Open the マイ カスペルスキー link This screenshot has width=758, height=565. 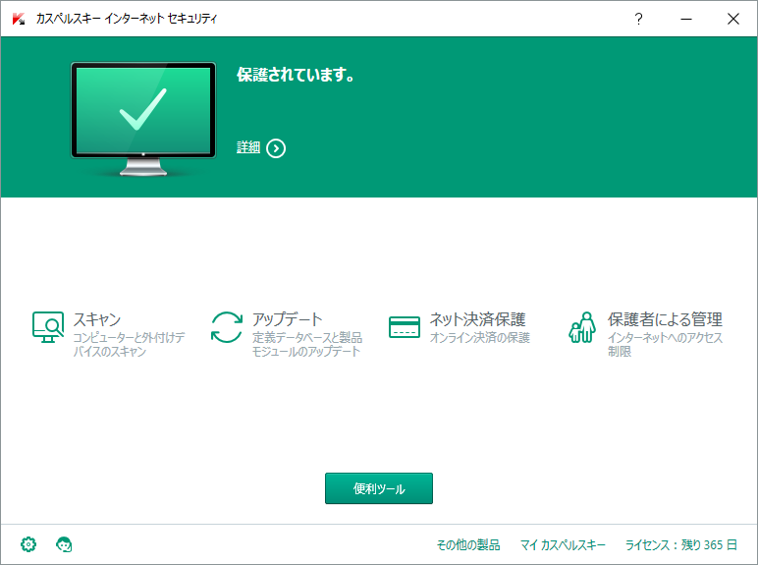coord(563,545)
